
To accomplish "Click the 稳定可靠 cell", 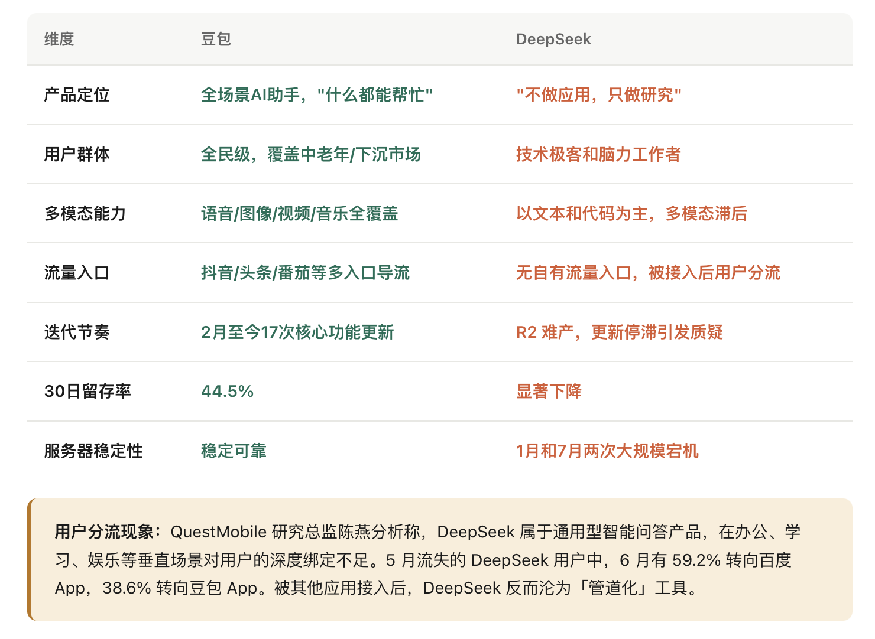I will (234, 451).
